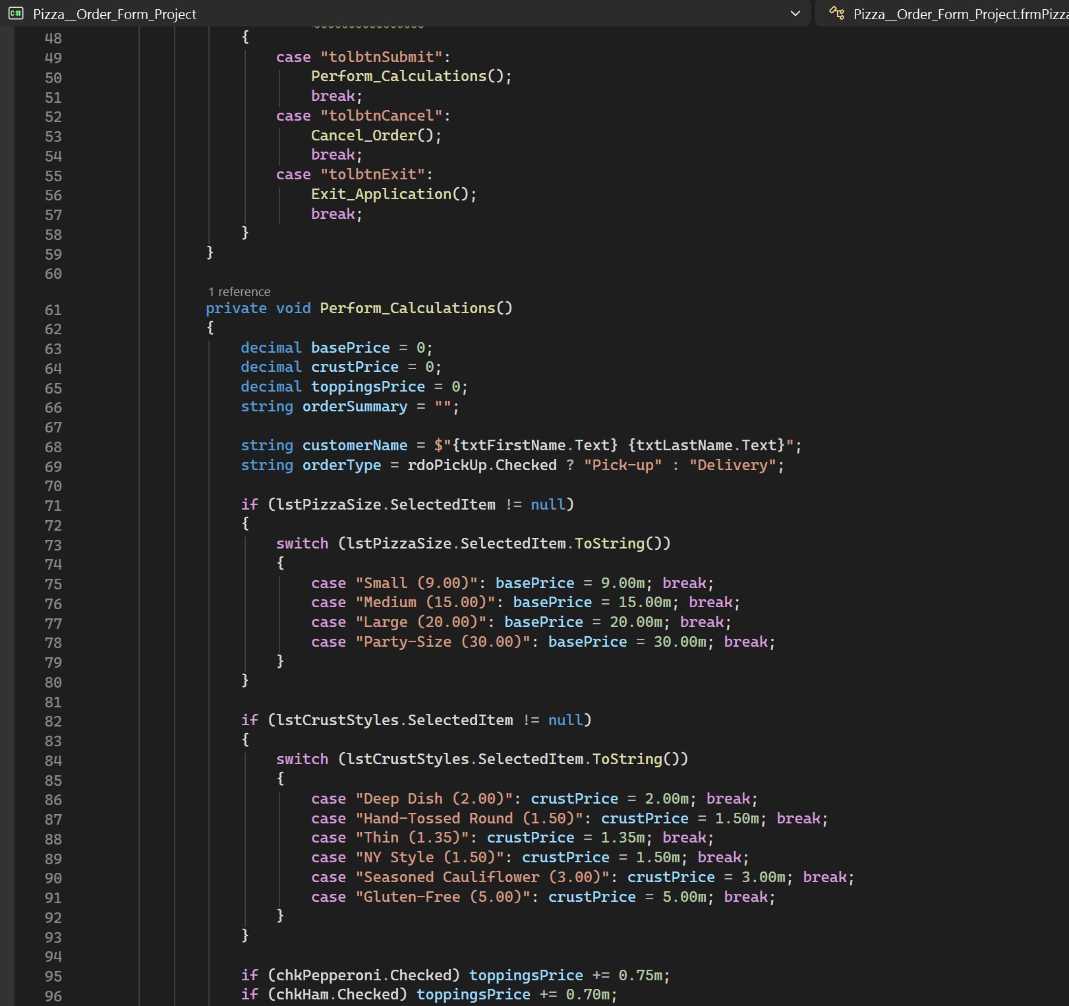Open the tab actions dropdown chevron
This screenshot has width=1069, height=1006.
(795, 13)
